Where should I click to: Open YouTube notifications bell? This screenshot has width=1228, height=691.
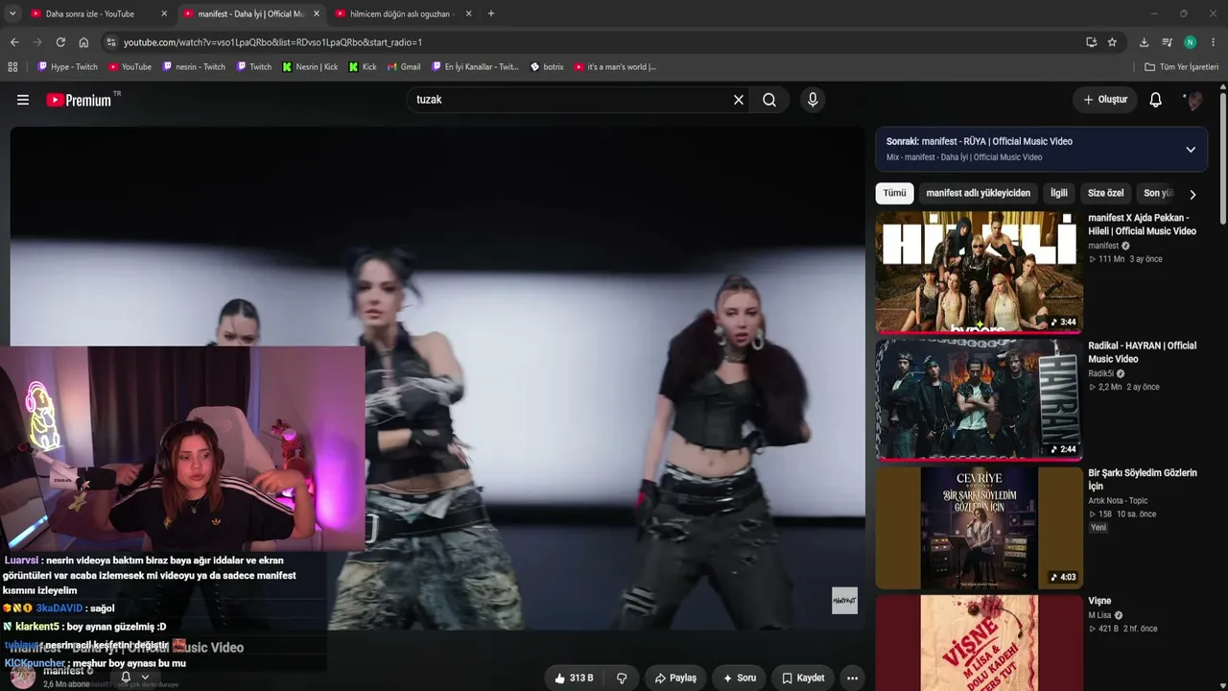click(1156, 100)
